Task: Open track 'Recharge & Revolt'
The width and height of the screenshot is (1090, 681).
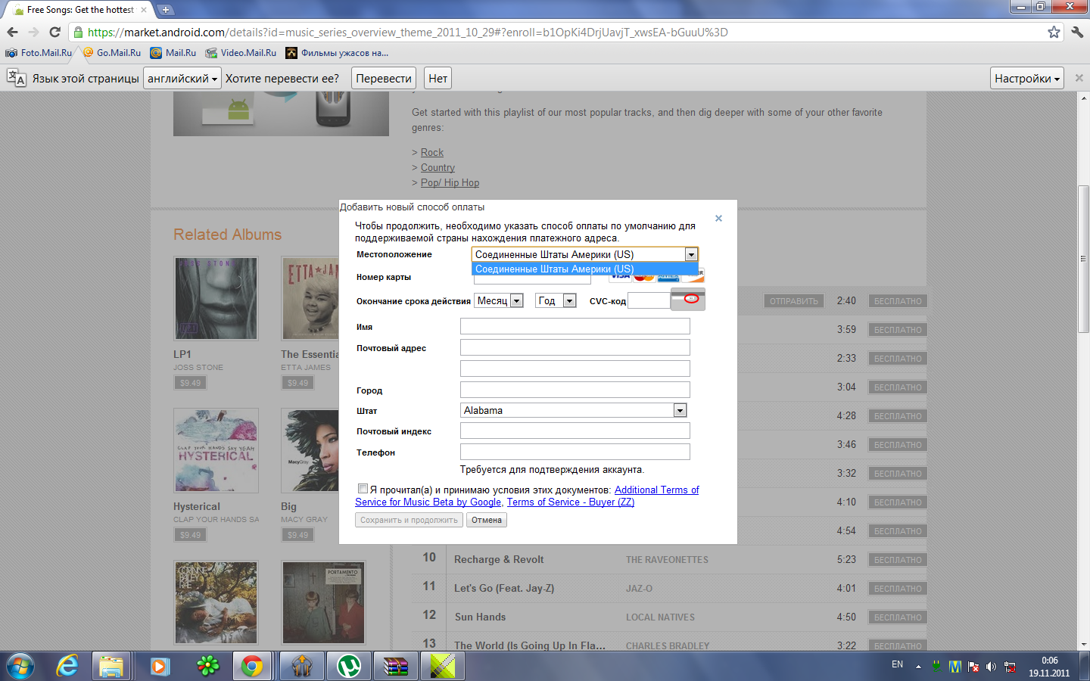Action: coord(499,560)
